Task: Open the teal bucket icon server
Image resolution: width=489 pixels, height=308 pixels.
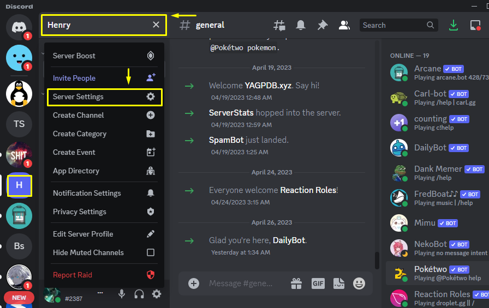Action: click(x=19, y=215)
